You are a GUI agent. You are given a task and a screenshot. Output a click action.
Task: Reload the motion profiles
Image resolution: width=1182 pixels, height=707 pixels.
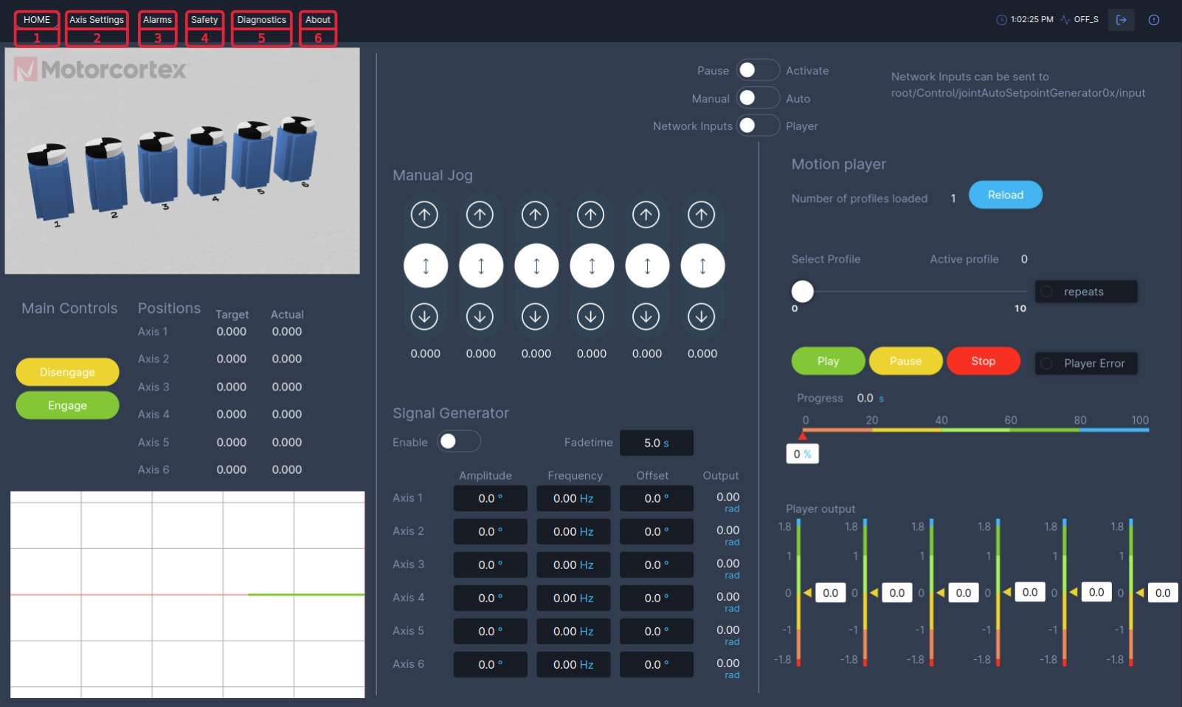(1006, 195)
